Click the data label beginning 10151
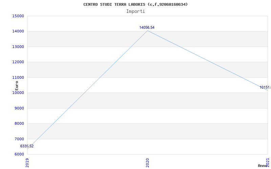Image resolution: width=271 pixels, height=169 pixels. [x=265, y=88]
